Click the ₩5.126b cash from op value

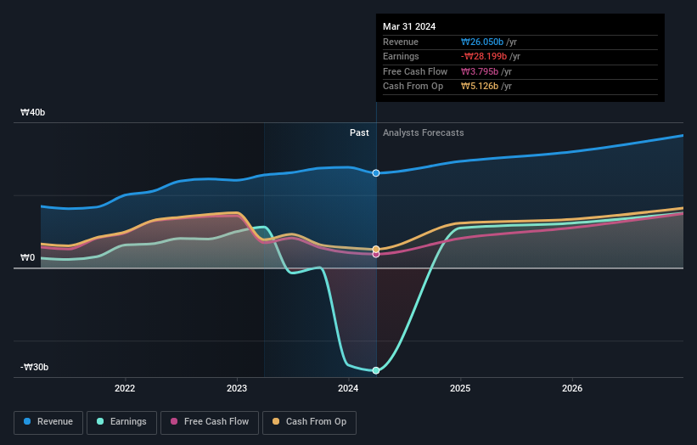point(480,87)
